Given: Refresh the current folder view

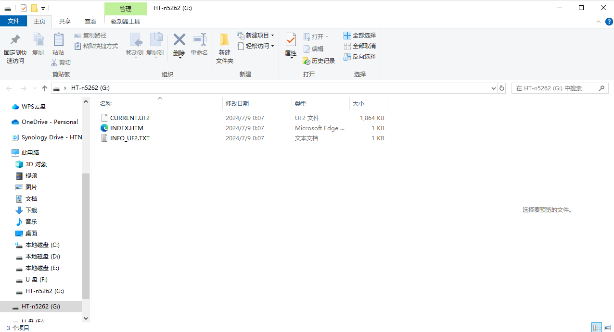Looking at the screenshot, I should coord(502,88).
